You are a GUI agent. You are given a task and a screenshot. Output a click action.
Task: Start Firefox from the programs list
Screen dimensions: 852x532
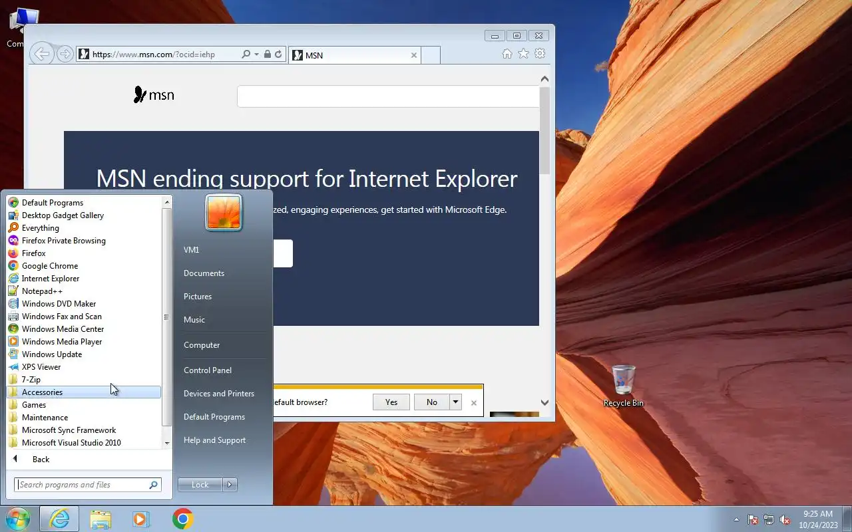[84, 253]
